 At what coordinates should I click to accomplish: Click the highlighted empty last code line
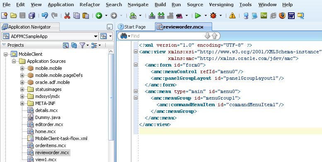tap(230, 131)
